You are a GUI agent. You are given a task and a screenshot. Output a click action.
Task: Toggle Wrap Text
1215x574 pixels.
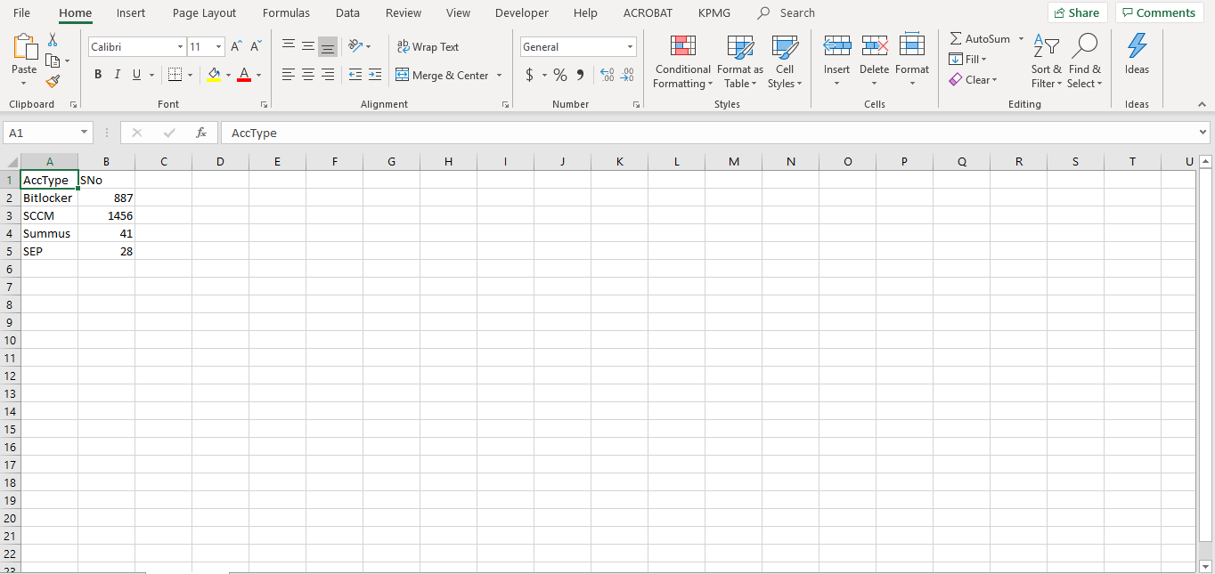(428, 46)
